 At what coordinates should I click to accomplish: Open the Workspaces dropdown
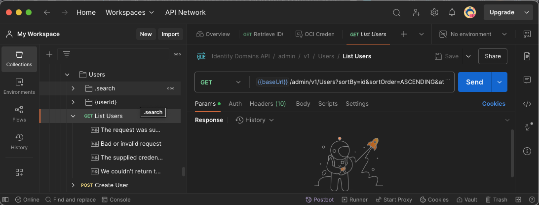pyautogui.click(x=130, y=12)
